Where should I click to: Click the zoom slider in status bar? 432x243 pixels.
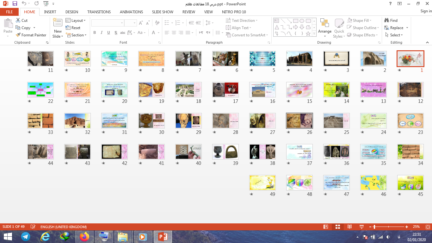(389, 227)
